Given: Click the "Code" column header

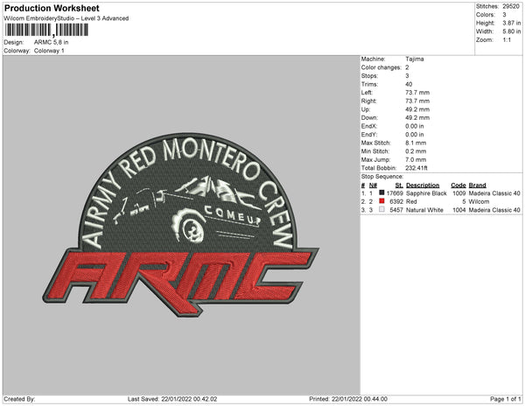Looking at the screenshot, I should click(458, 185).
